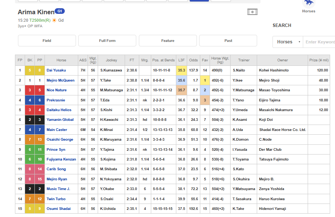Screen dimensions: 335x217
Task: Open Fujiyama Kenzan horse link
Action: click(x=61, y=159)
